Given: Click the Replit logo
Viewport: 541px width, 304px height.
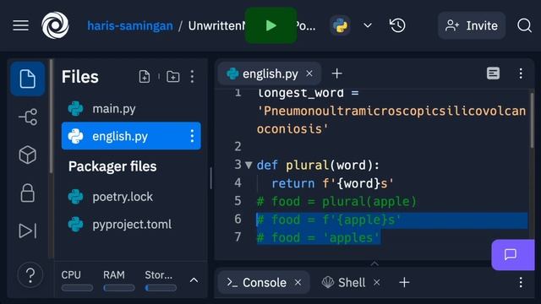Looking at the screenshot, I should point(55,25).
